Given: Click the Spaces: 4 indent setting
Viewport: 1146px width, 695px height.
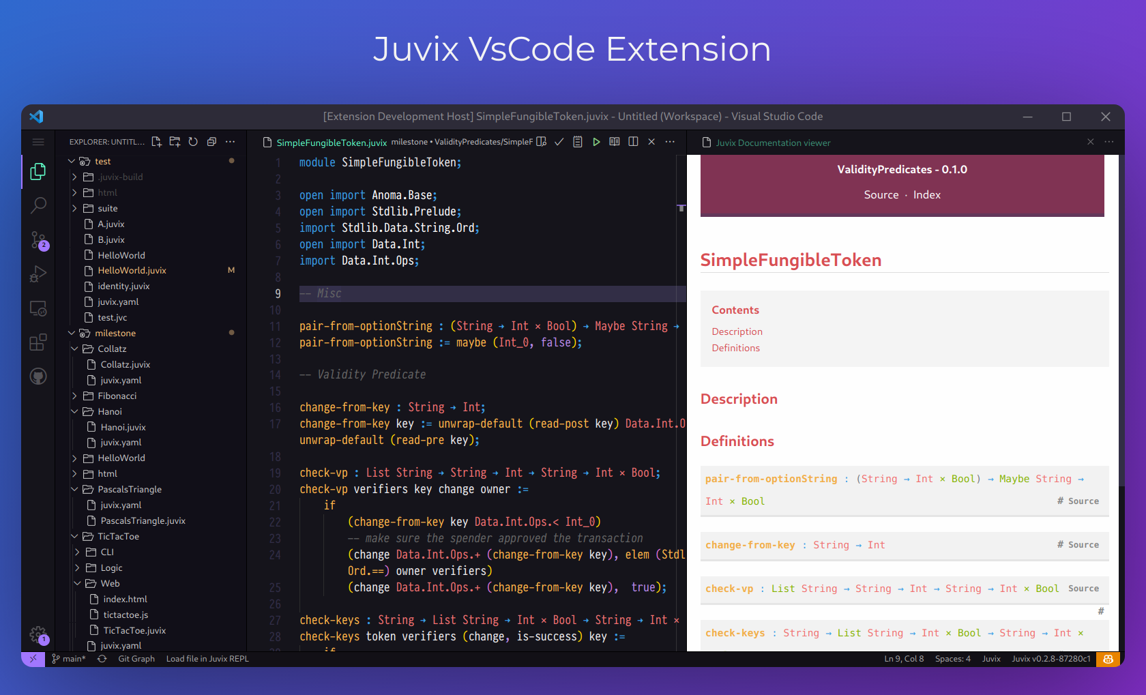Looking at the screenshot, I should click(952, 659).
